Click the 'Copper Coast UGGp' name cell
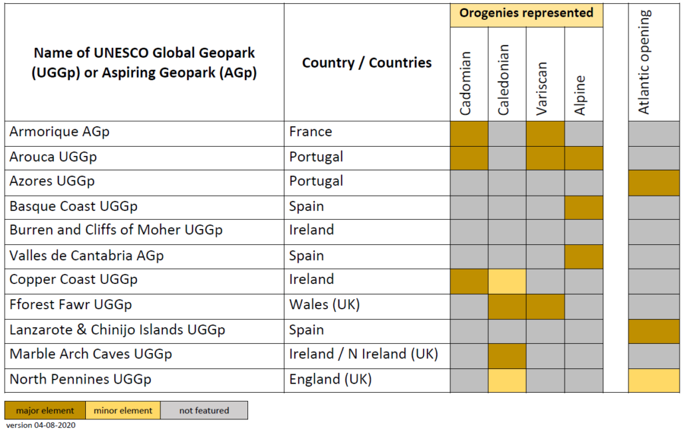Viewport: 681px width, 430px height. coord(144,281)
